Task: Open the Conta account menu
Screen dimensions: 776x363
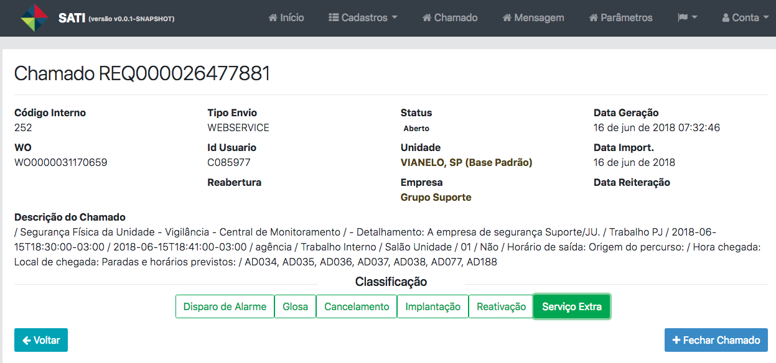Action: pos(745,18)
